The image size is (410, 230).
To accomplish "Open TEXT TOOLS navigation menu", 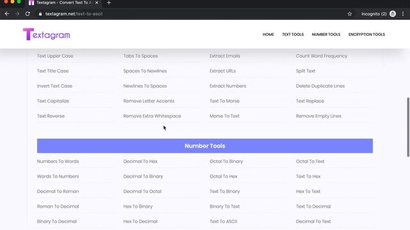I will pos(293,34).
